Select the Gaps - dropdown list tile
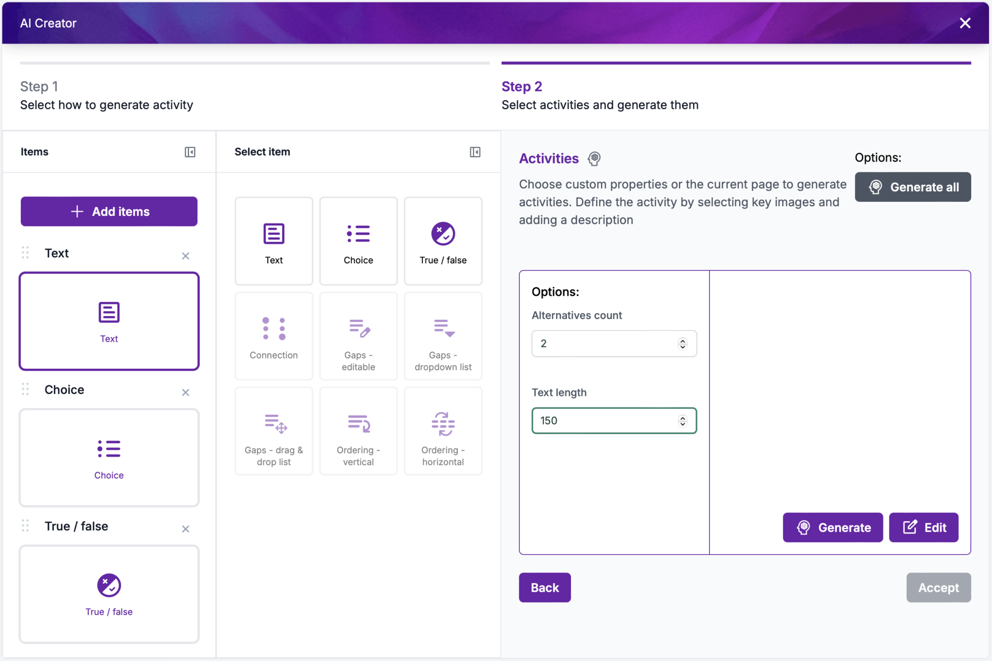992x661 pixels. (443, 336)
